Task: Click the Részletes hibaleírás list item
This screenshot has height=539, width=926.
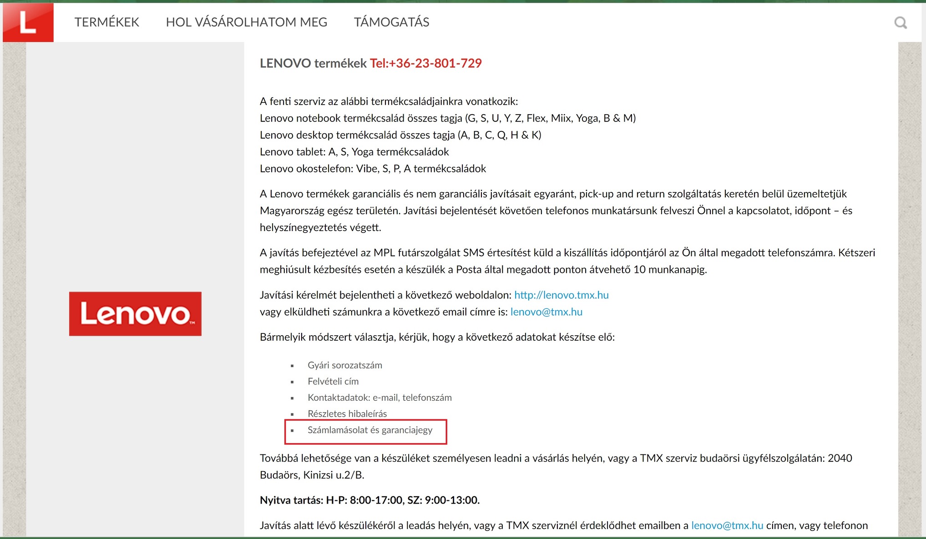Action: coord(347,414)
